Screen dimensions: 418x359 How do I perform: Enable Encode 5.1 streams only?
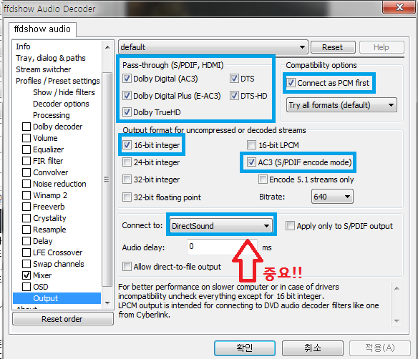pyautogui.click(x=263, y=179)
